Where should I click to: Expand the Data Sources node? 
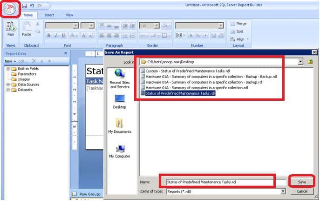(8, 84)
